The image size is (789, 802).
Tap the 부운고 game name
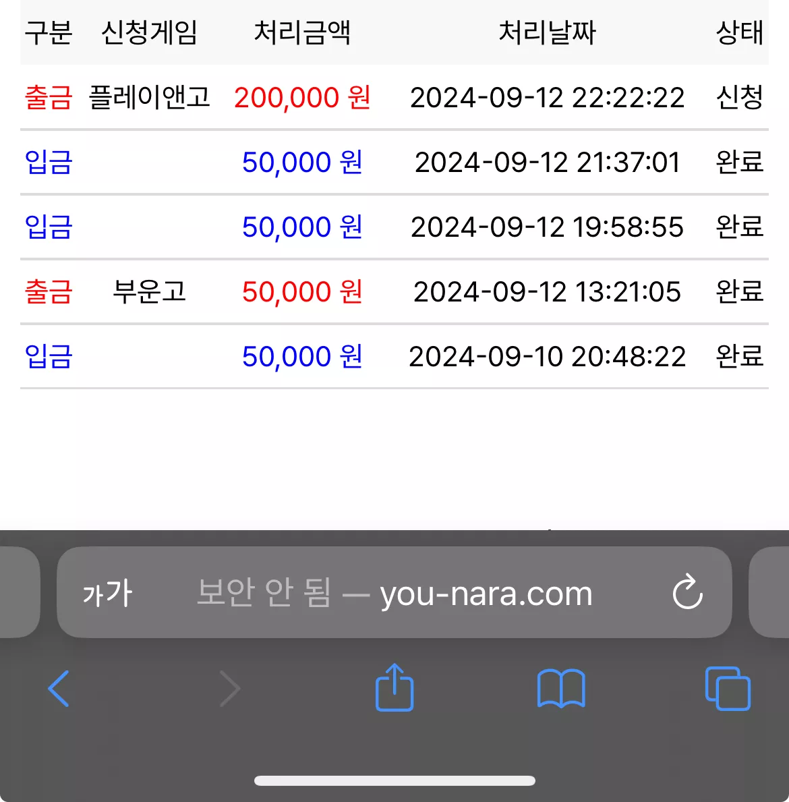[149, 291]
